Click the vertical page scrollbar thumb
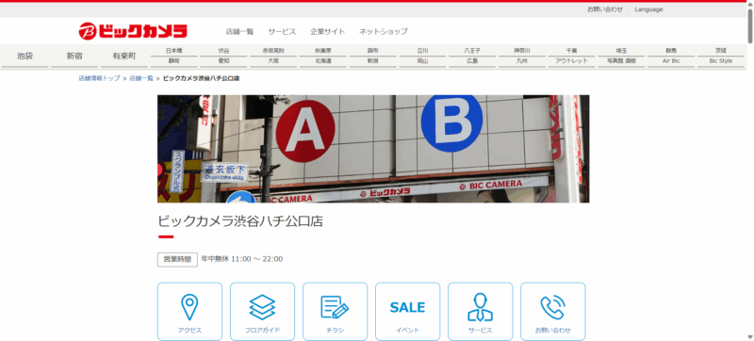 click(749, 26)
